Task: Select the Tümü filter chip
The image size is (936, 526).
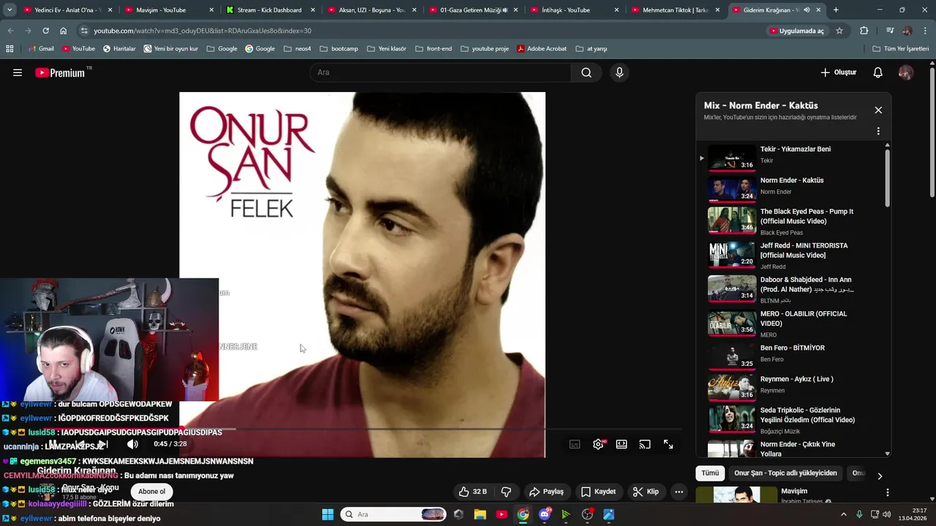Action: pyautogui.click(x=710, y=473)
